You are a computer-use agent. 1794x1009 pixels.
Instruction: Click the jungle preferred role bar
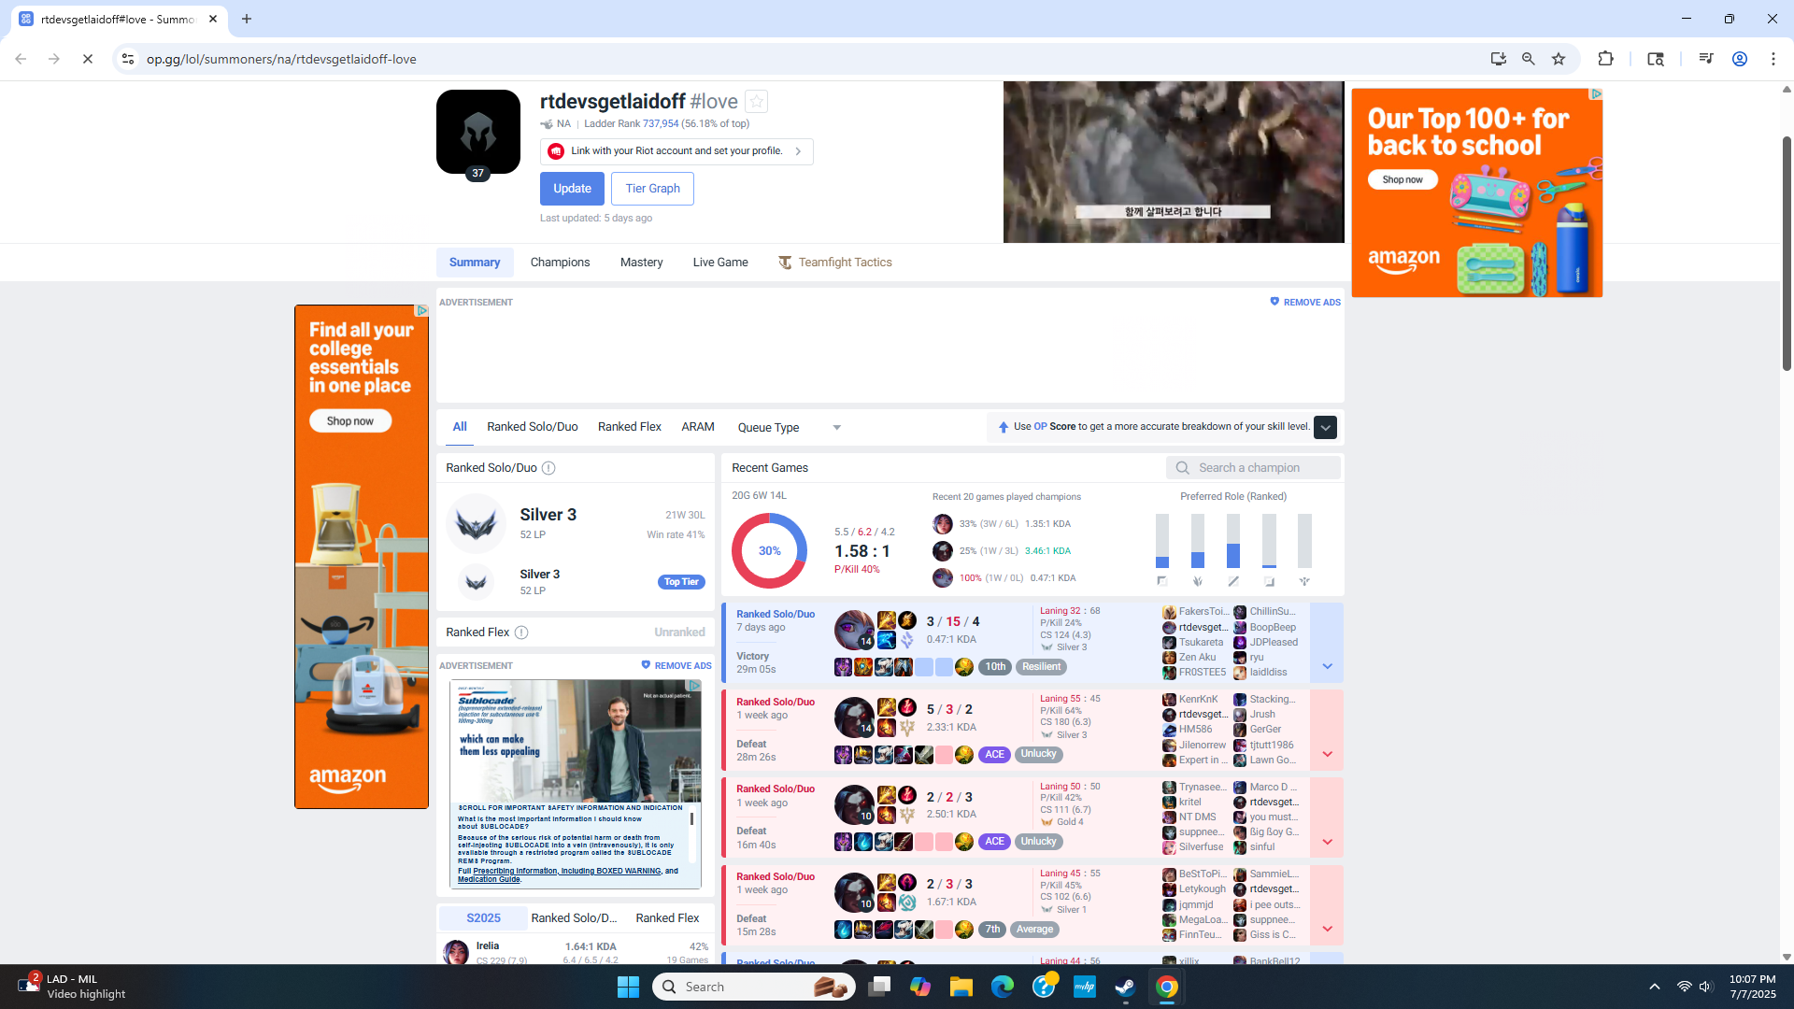tap(1198, 541)
